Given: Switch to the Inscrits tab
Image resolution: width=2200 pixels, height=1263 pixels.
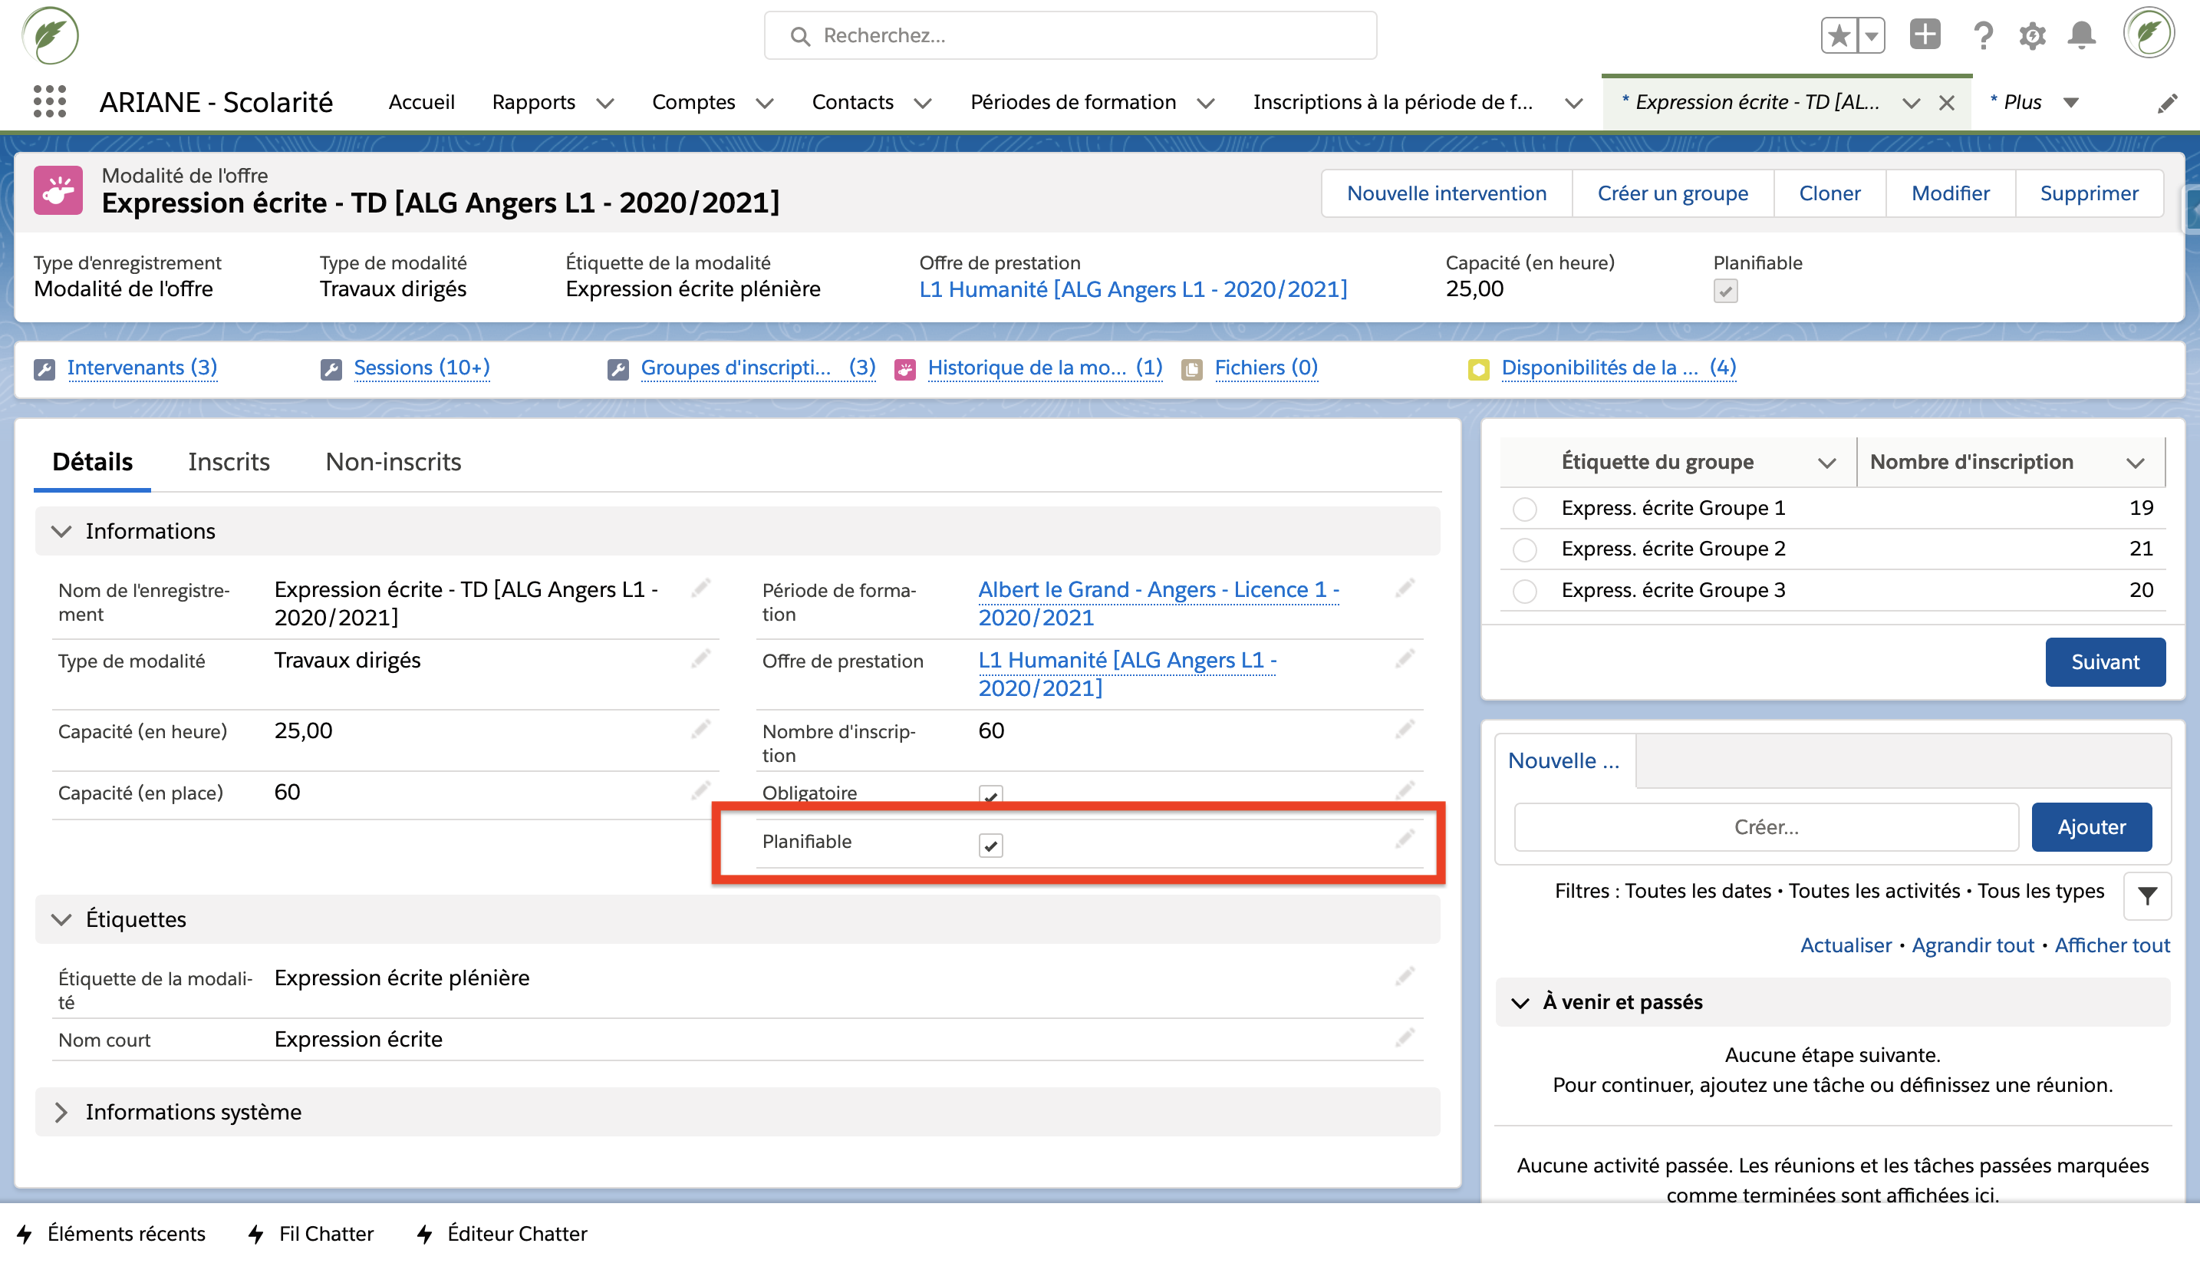Looking at the screenshot, I should [229, 461].
